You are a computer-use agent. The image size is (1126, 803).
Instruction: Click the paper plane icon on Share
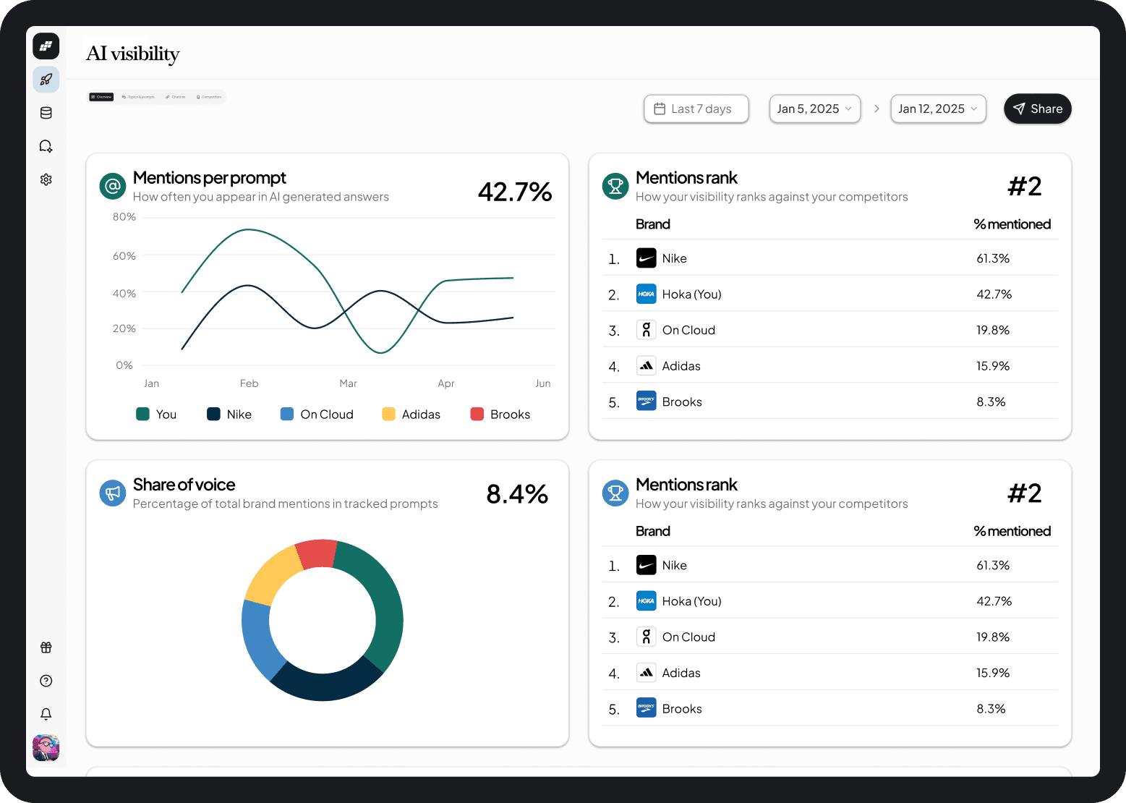tap(1019, 109)
